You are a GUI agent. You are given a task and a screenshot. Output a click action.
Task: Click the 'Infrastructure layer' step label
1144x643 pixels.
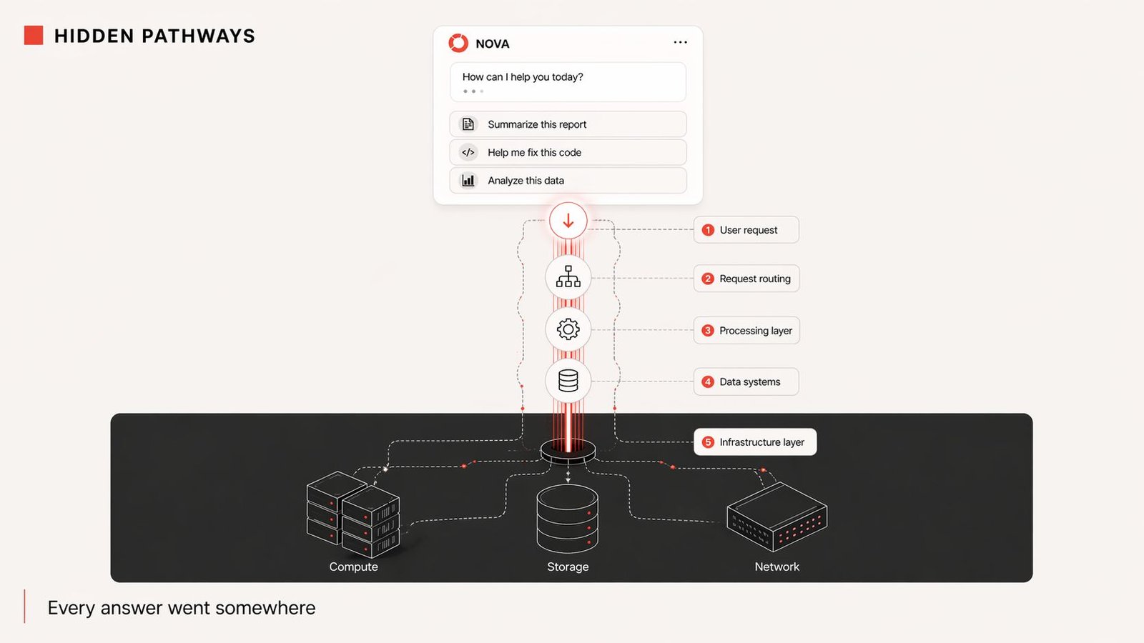click(x=755, y=442)
